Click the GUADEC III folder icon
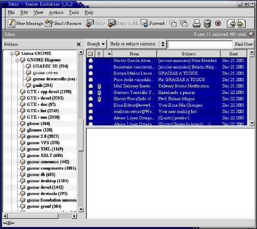The image size is (257, 229). click(x=29, y=67)
